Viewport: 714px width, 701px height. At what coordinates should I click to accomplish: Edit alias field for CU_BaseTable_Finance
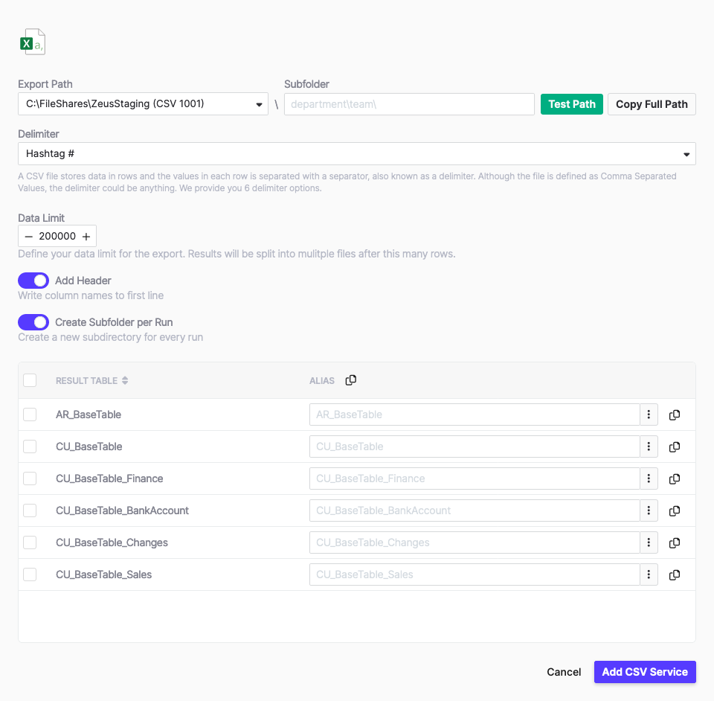tap(475, 478)
